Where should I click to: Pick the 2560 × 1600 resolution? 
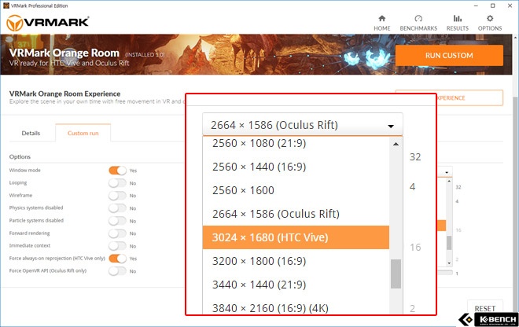296,190
